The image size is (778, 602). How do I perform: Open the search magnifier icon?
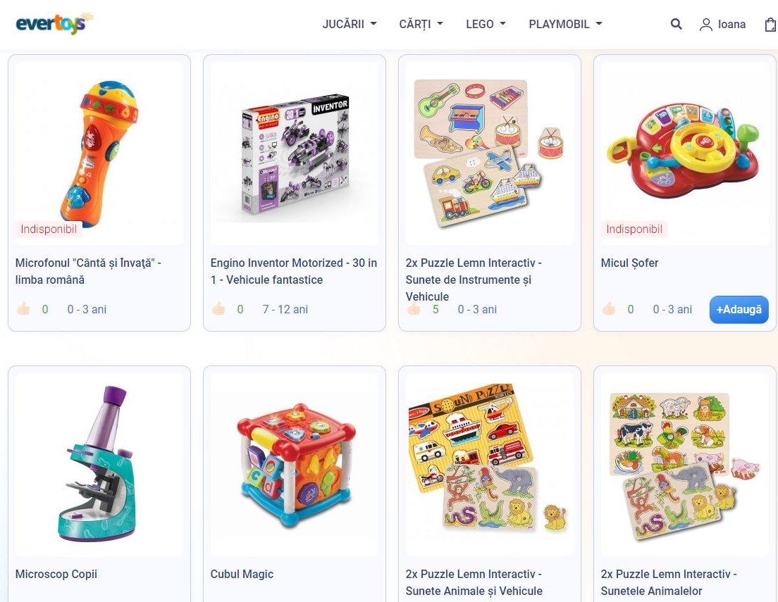pyautogui.click(x=676, y=24)
